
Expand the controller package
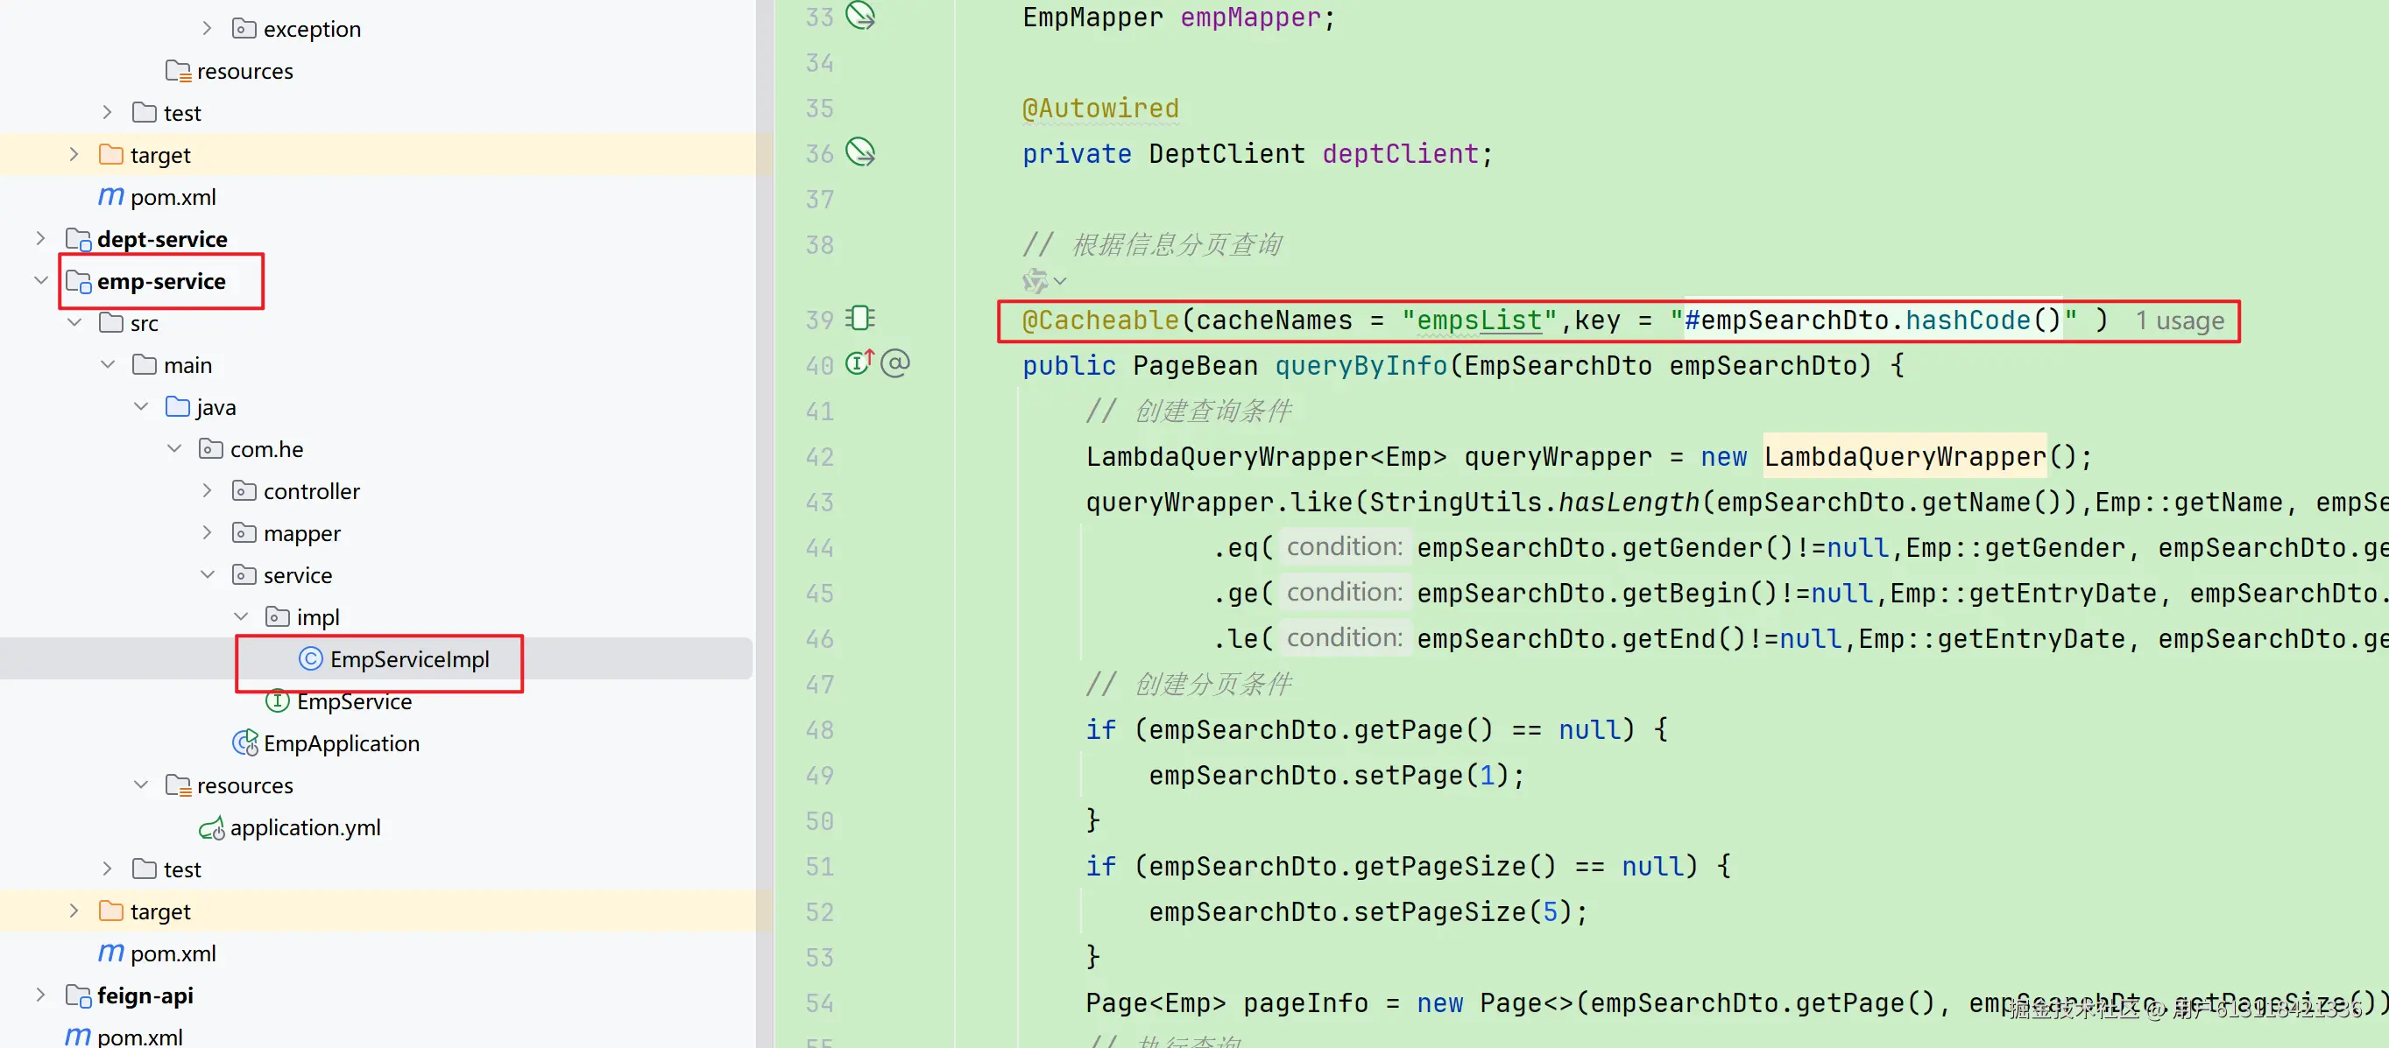(x=208, y=491)
